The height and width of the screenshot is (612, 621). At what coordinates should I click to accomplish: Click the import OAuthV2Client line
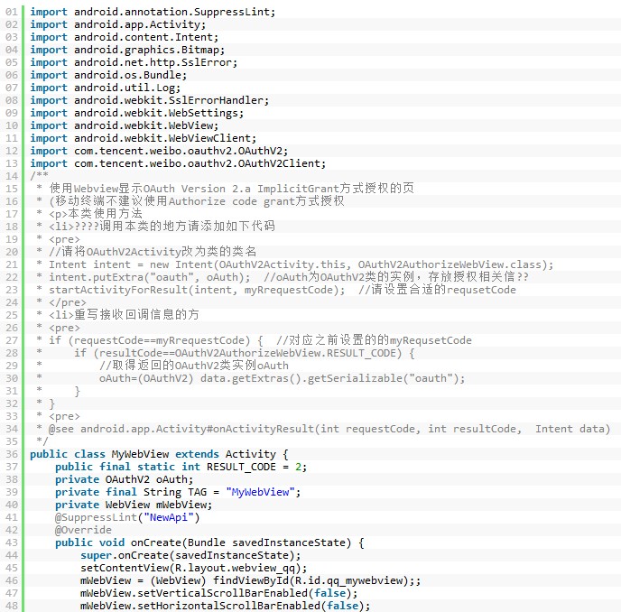point(178,164)
